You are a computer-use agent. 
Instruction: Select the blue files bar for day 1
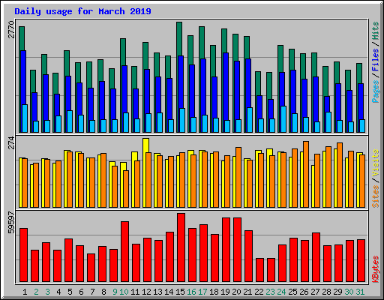pos(23,77)
